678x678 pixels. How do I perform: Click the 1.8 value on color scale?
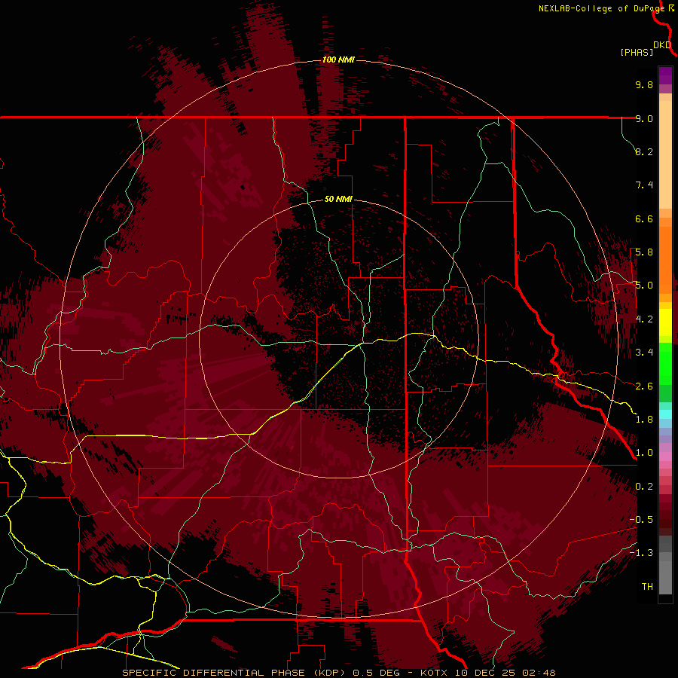644,420
